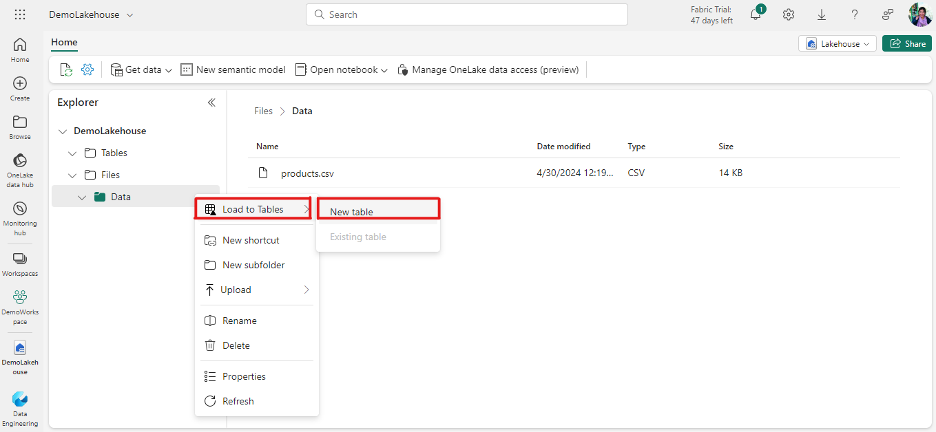Open Monitoring hub
This screenshot has width=936, height=432.
pyautogui.click(x=20, y=219)
